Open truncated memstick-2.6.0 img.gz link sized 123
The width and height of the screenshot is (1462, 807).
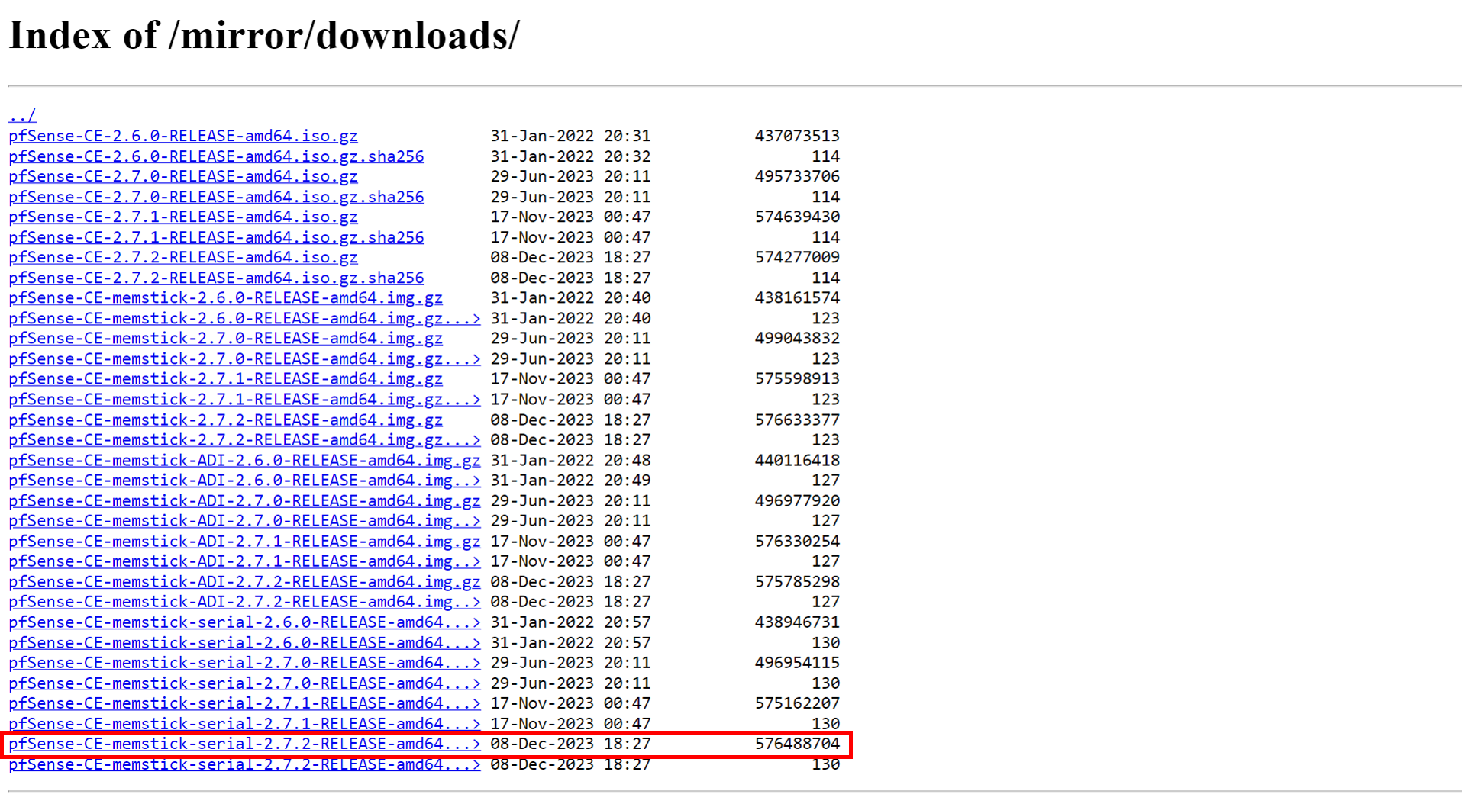245,318
